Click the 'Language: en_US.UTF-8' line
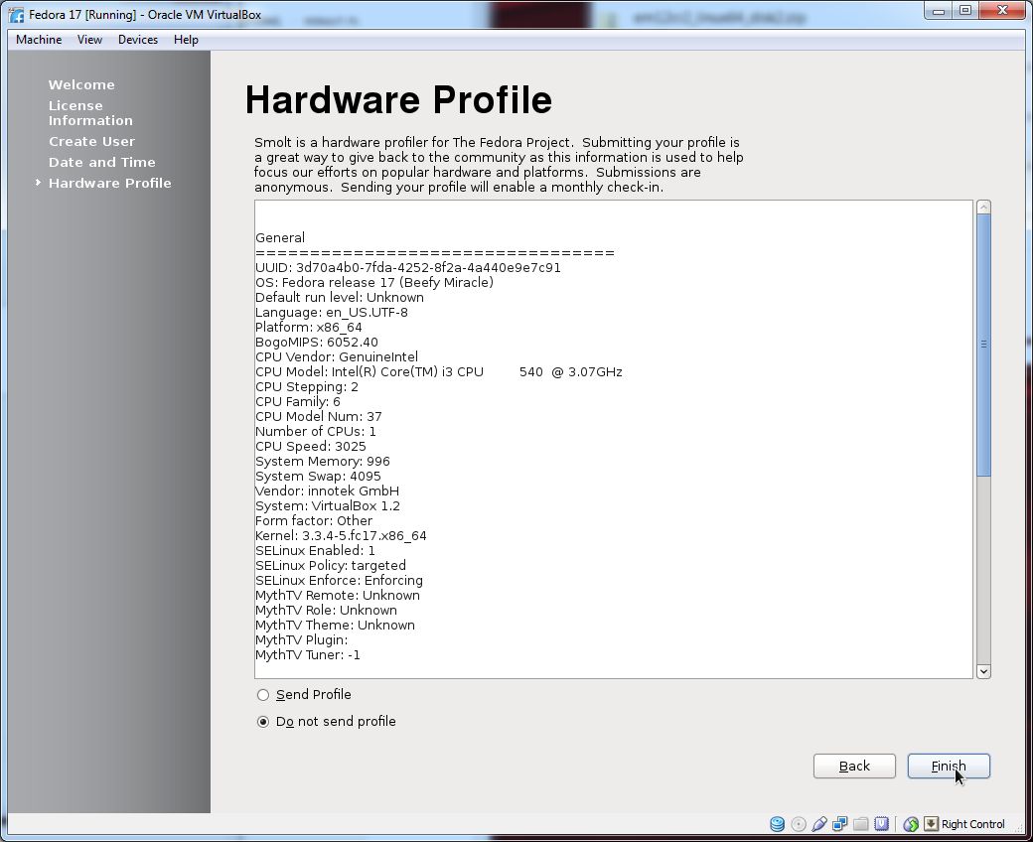This screenshot has height=842, width=1033. [x=332, y=312]
